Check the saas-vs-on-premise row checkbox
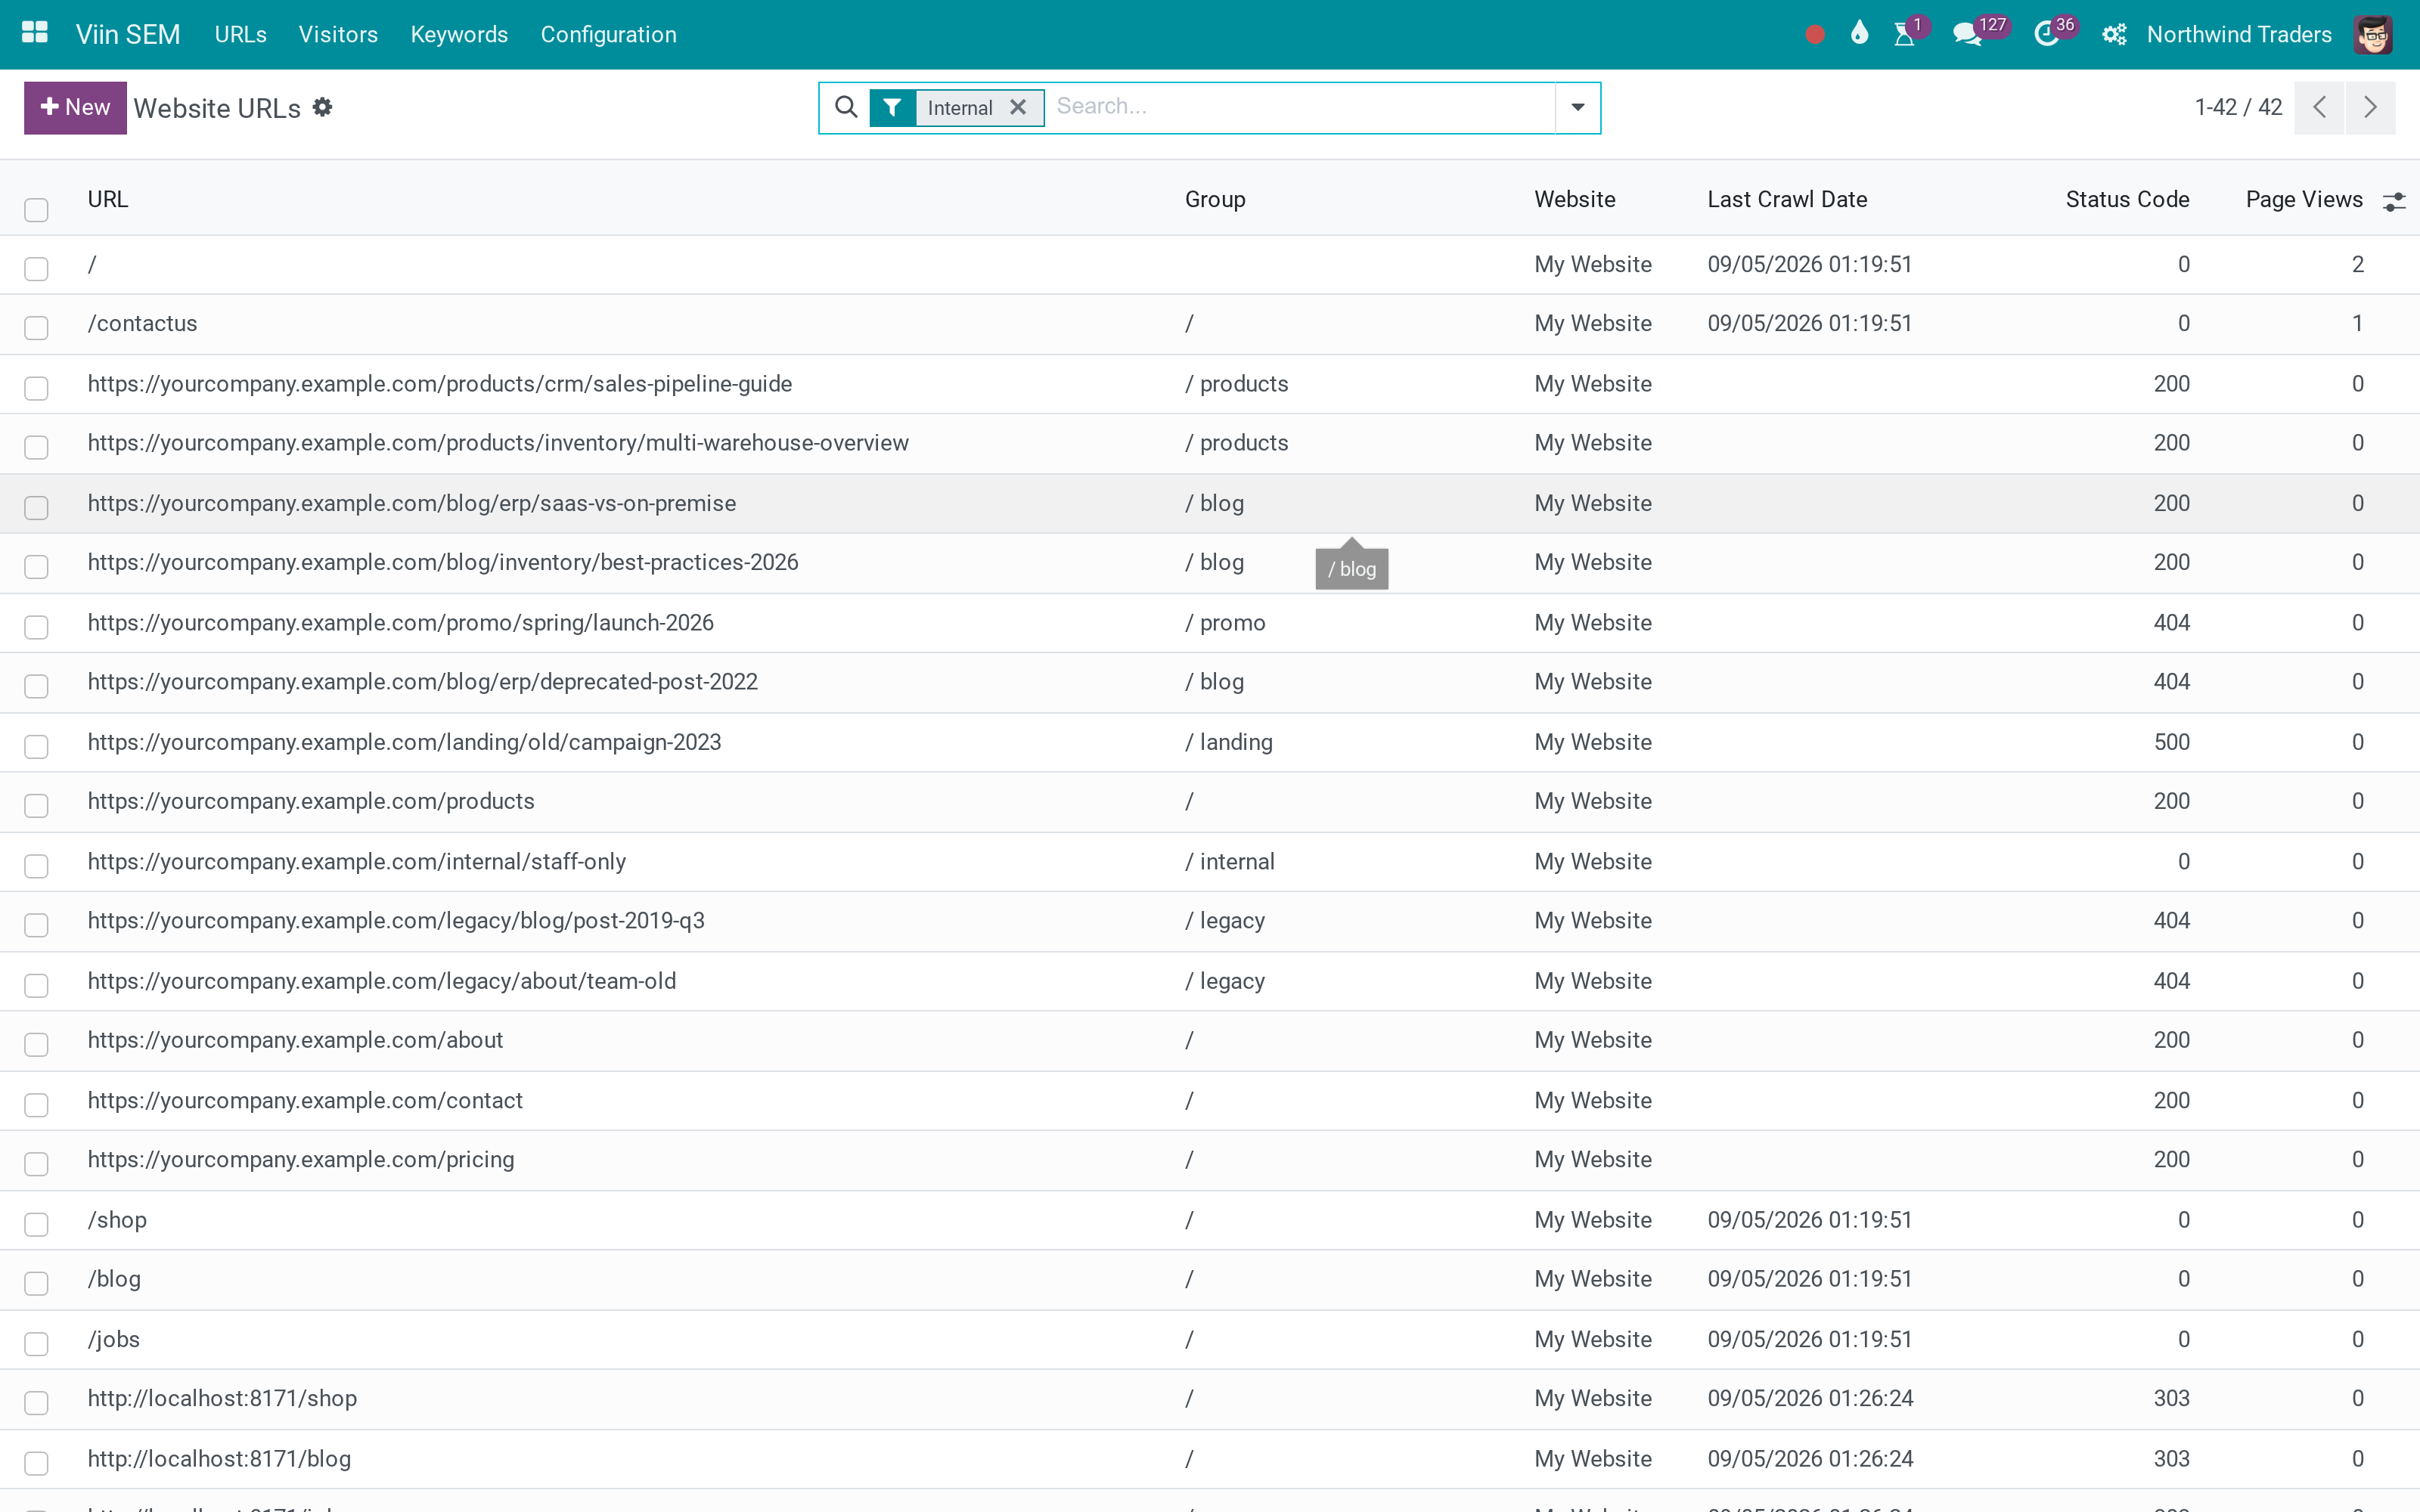 coord(36,507)
